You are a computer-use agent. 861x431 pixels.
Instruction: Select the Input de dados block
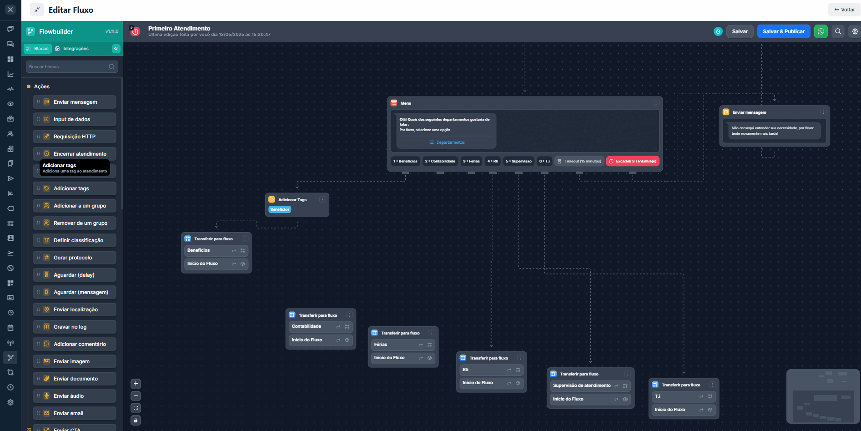pos(75,119)
